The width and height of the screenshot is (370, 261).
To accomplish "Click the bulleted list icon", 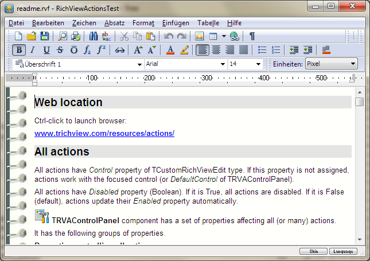I will point(262,50).
